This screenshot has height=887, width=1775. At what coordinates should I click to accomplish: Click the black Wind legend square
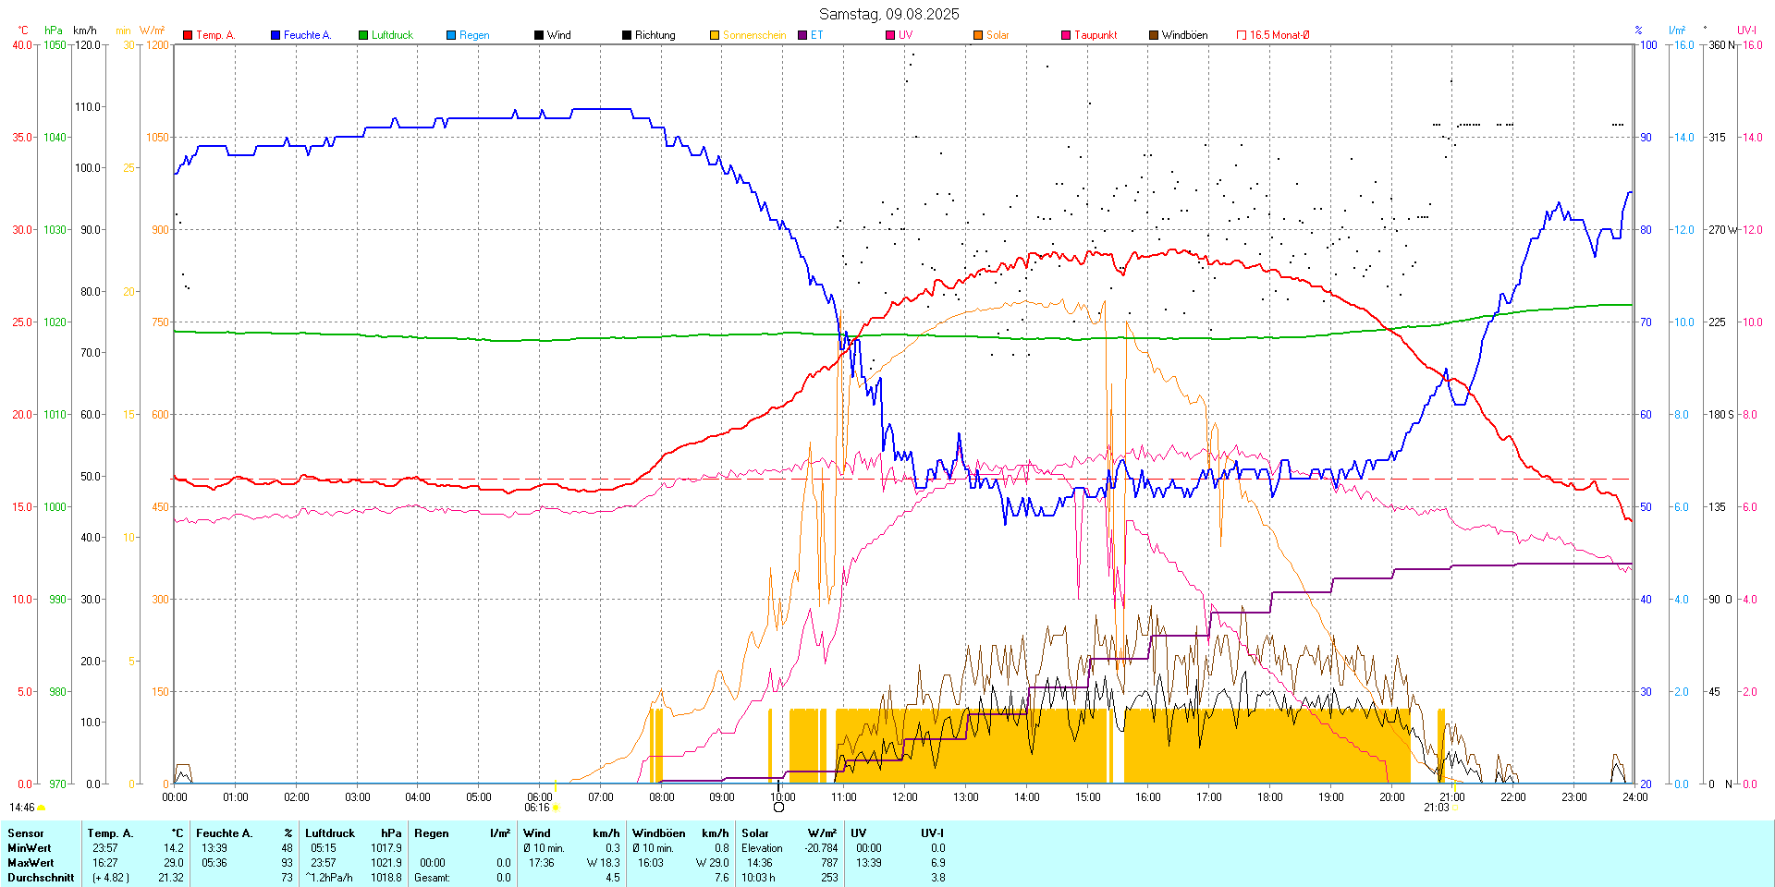pos(539,35)
